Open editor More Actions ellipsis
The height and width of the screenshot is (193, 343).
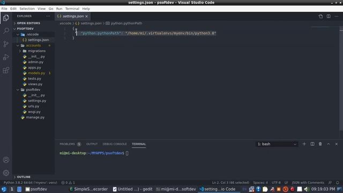tap(337, 16)
